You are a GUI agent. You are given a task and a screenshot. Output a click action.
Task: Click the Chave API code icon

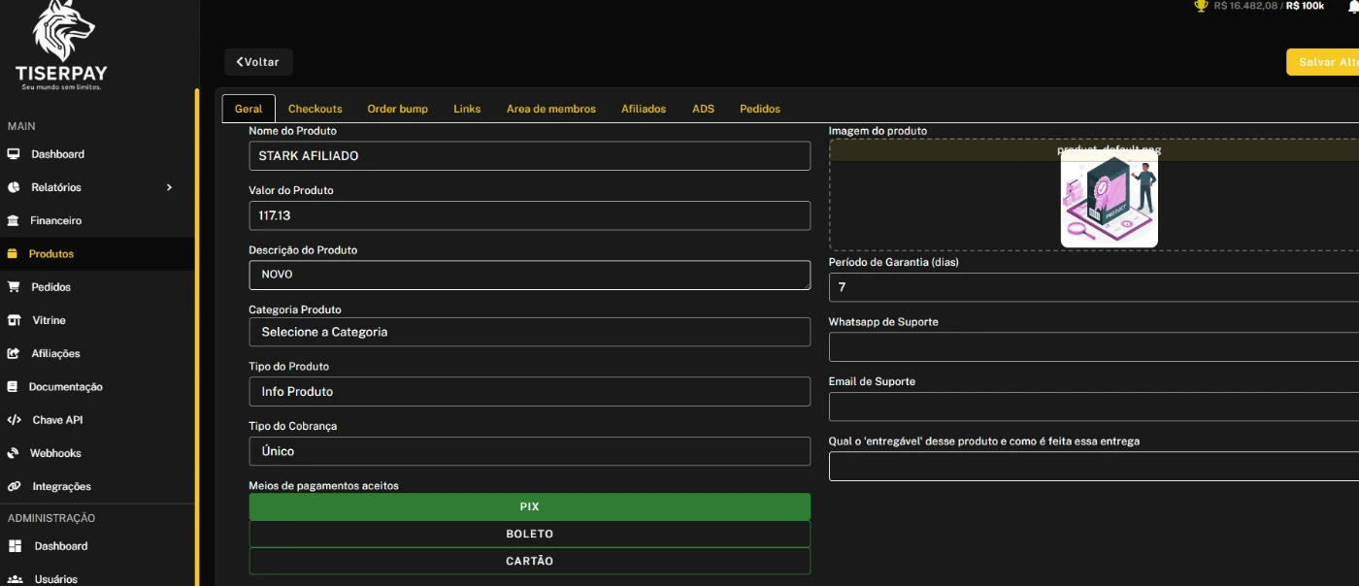pyautogui.click(x=14, y=420)
